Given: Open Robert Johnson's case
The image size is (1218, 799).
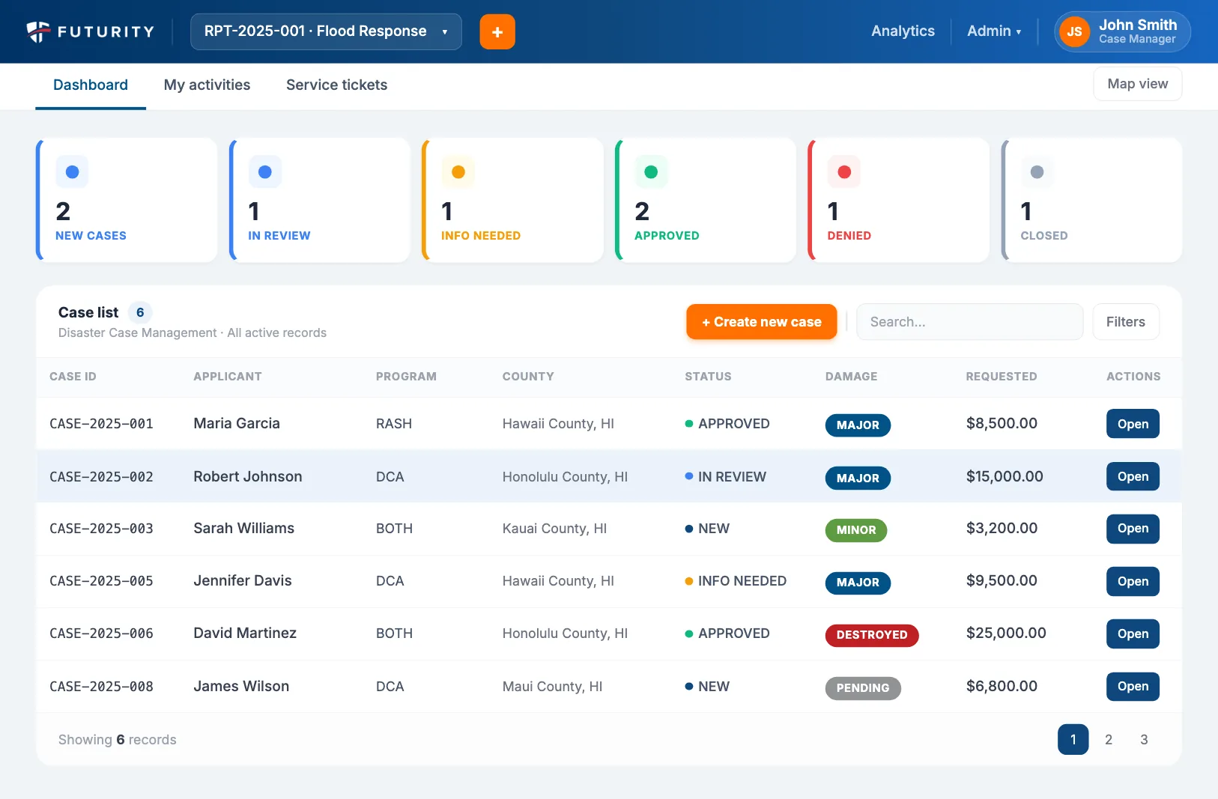Looking at the screenshot, I should [x=1133, y=476].
